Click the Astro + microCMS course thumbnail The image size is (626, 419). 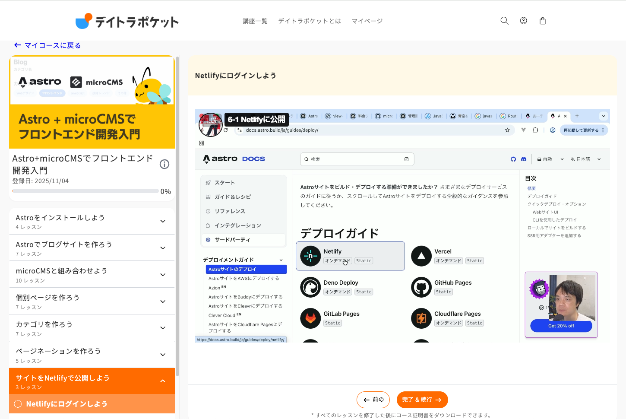pos(92,102)
